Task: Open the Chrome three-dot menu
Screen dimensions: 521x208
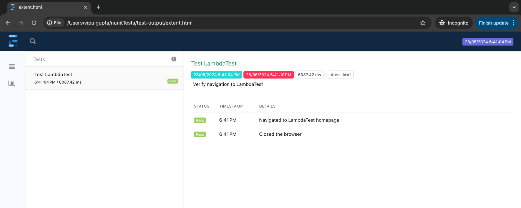Action: click(x=513, y=23)
